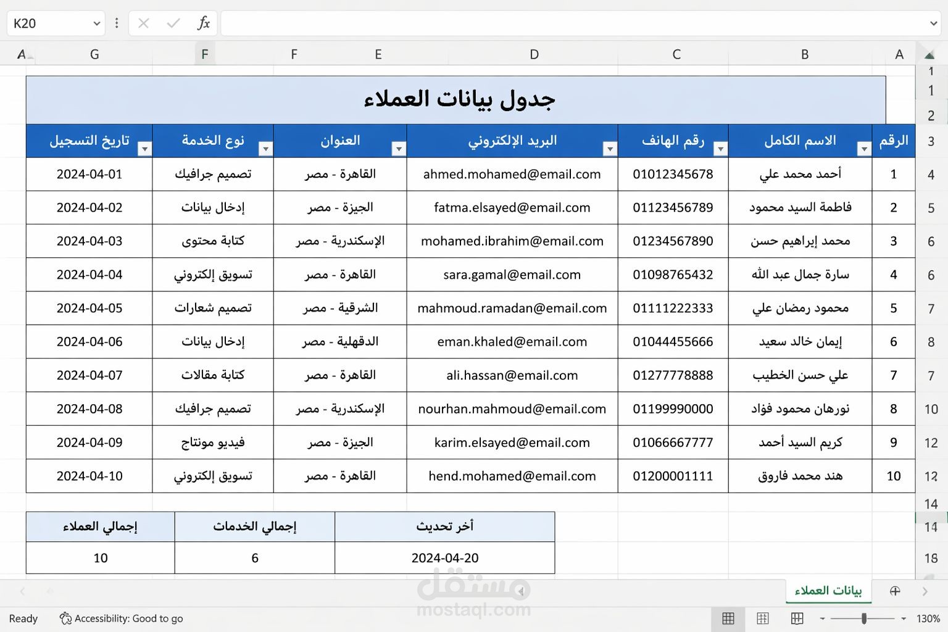Select address cell الشرقية - مصر
Image resolution: width=948 pixels, height=632 pixels.
coord(340,308)
